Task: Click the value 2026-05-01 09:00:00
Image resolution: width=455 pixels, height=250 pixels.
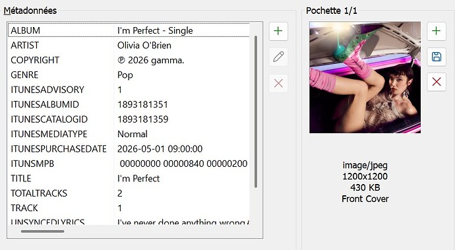Action: 160,149
